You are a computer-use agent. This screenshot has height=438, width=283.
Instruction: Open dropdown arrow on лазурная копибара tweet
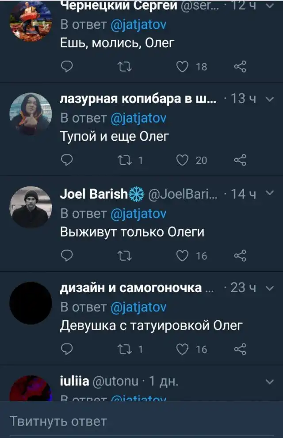[270, 99]
